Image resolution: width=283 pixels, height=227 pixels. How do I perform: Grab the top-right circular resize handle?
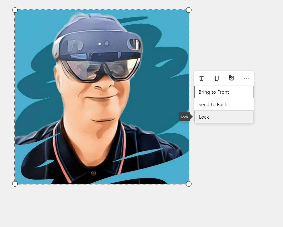[x=189, y=10]
